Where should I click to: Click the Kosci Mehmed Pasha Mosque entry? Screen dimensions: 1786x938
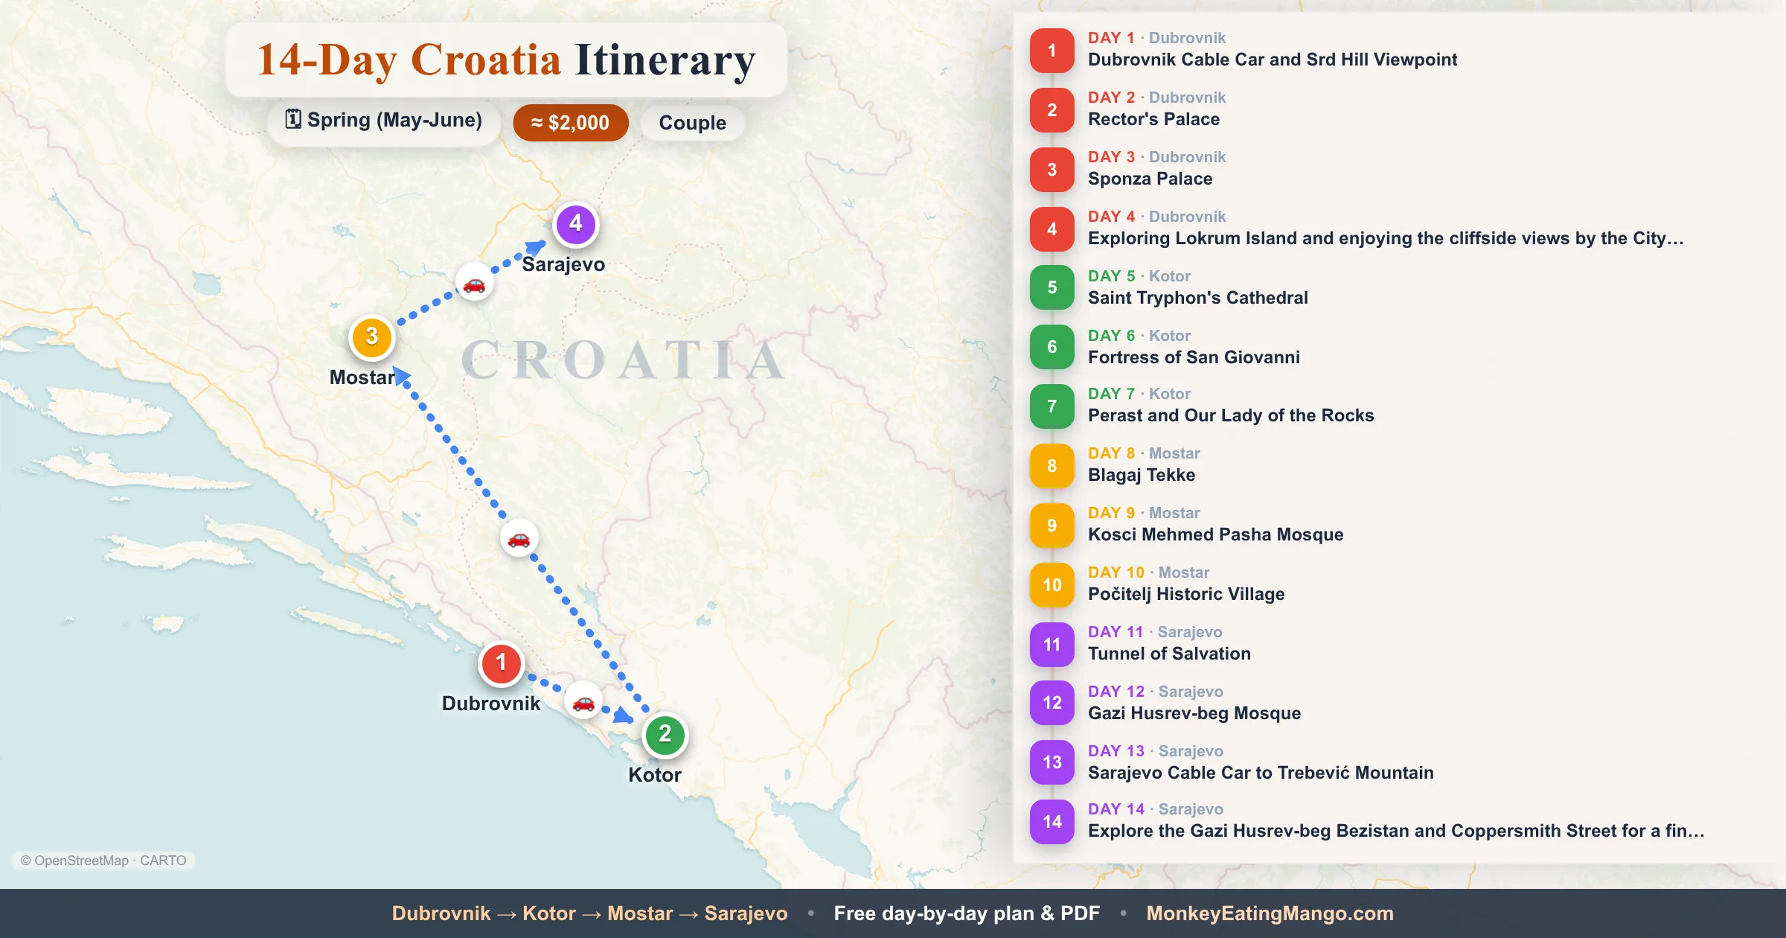point(1215,535)
